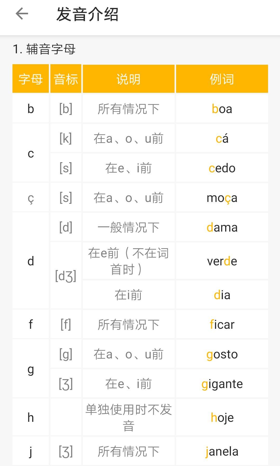Tap the example word ficar
The image size is (280, 466).
(x=223, y=324)
